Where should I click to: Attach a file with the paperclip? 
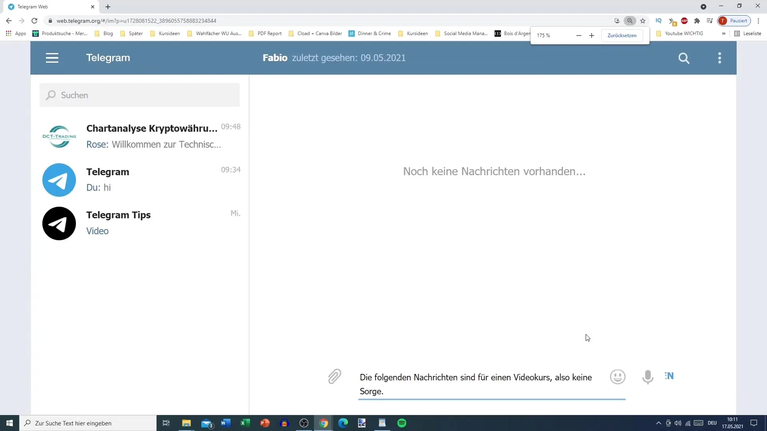[335, 376]
